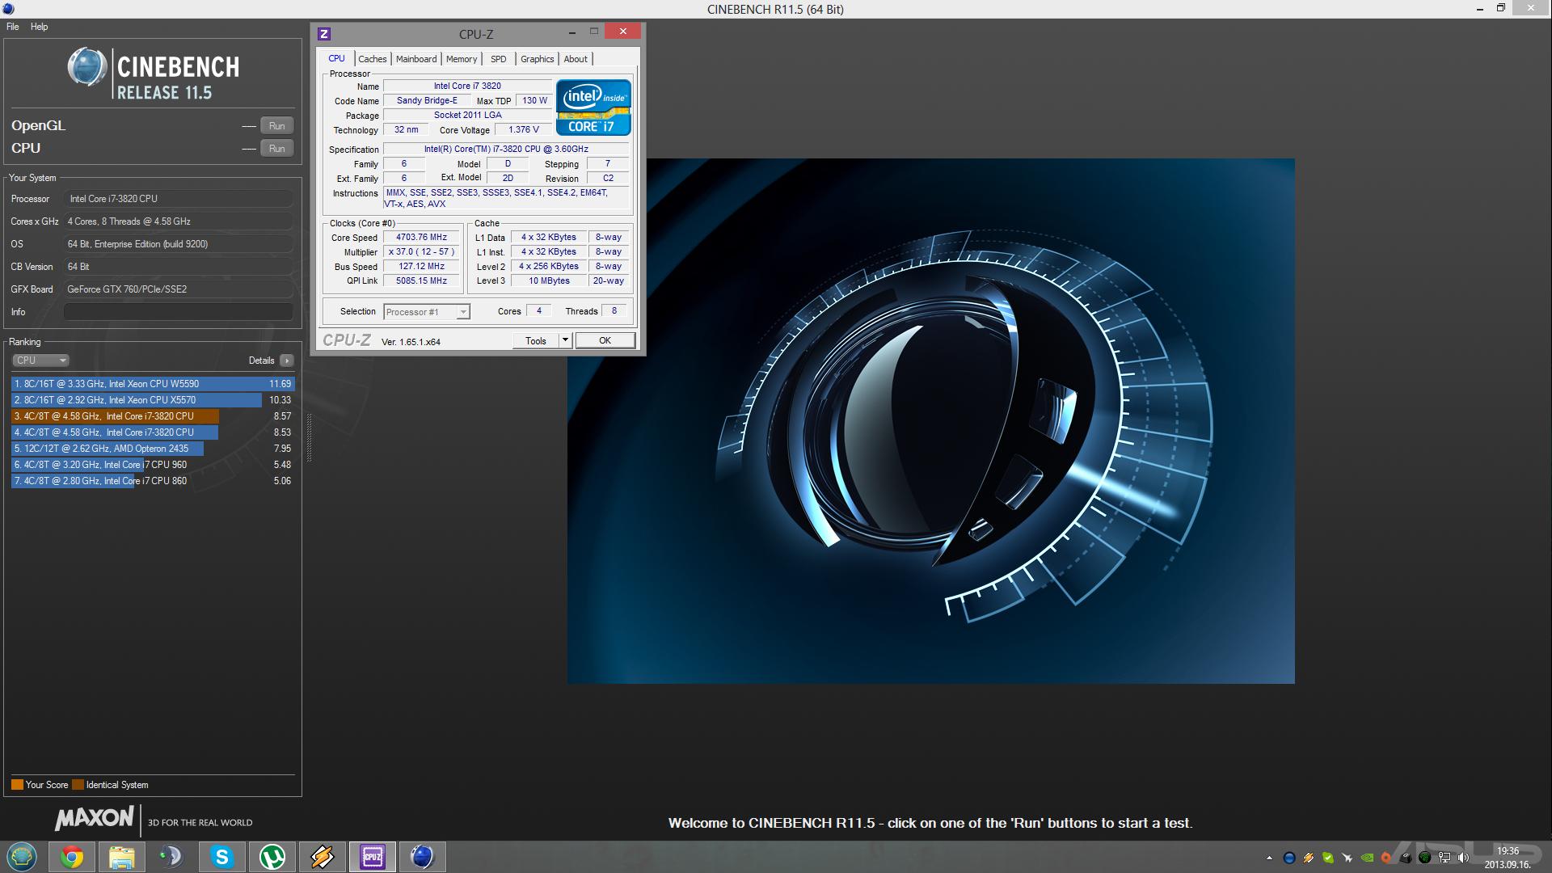1552x873 pixels.
Task: Select the i7-3820 ranking row scoring 8.53
Action: tap(153, 432)
